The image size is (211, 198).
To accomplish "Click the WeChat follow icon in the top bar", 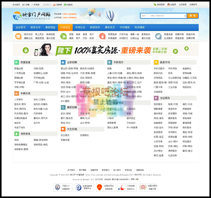I will 65,5.
